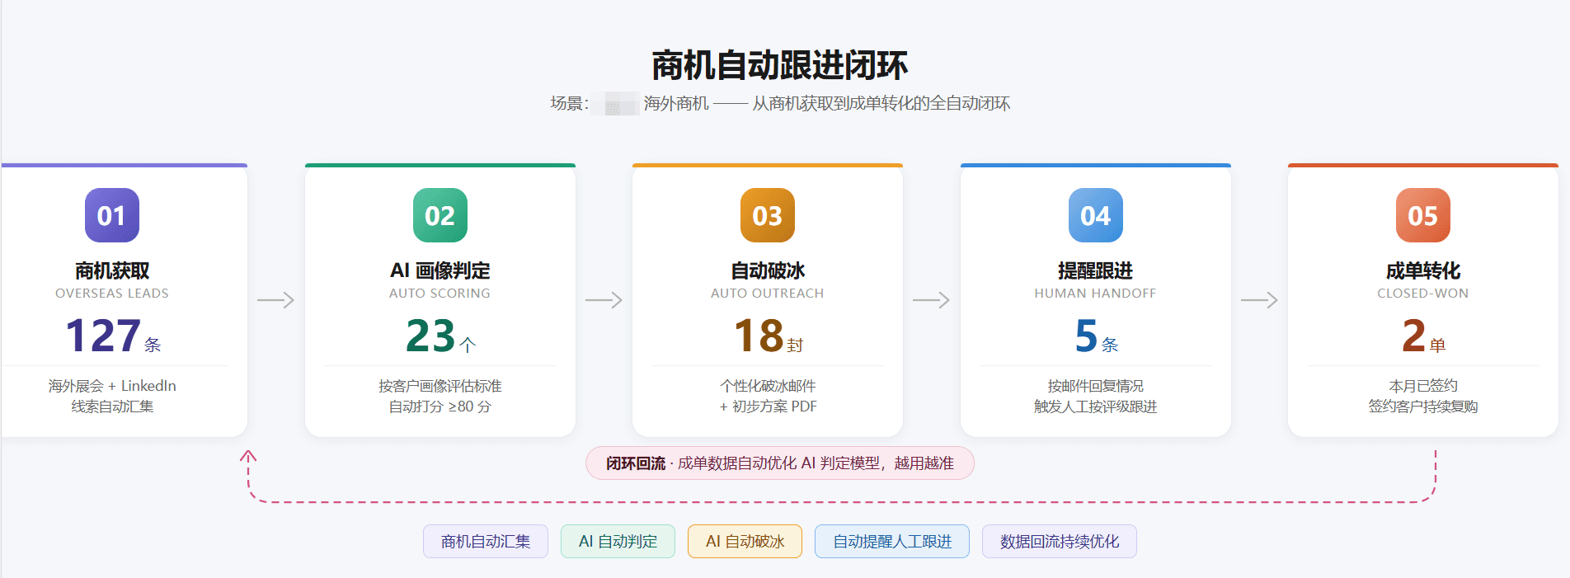Select the AI 自动破冰 tag

745,542
